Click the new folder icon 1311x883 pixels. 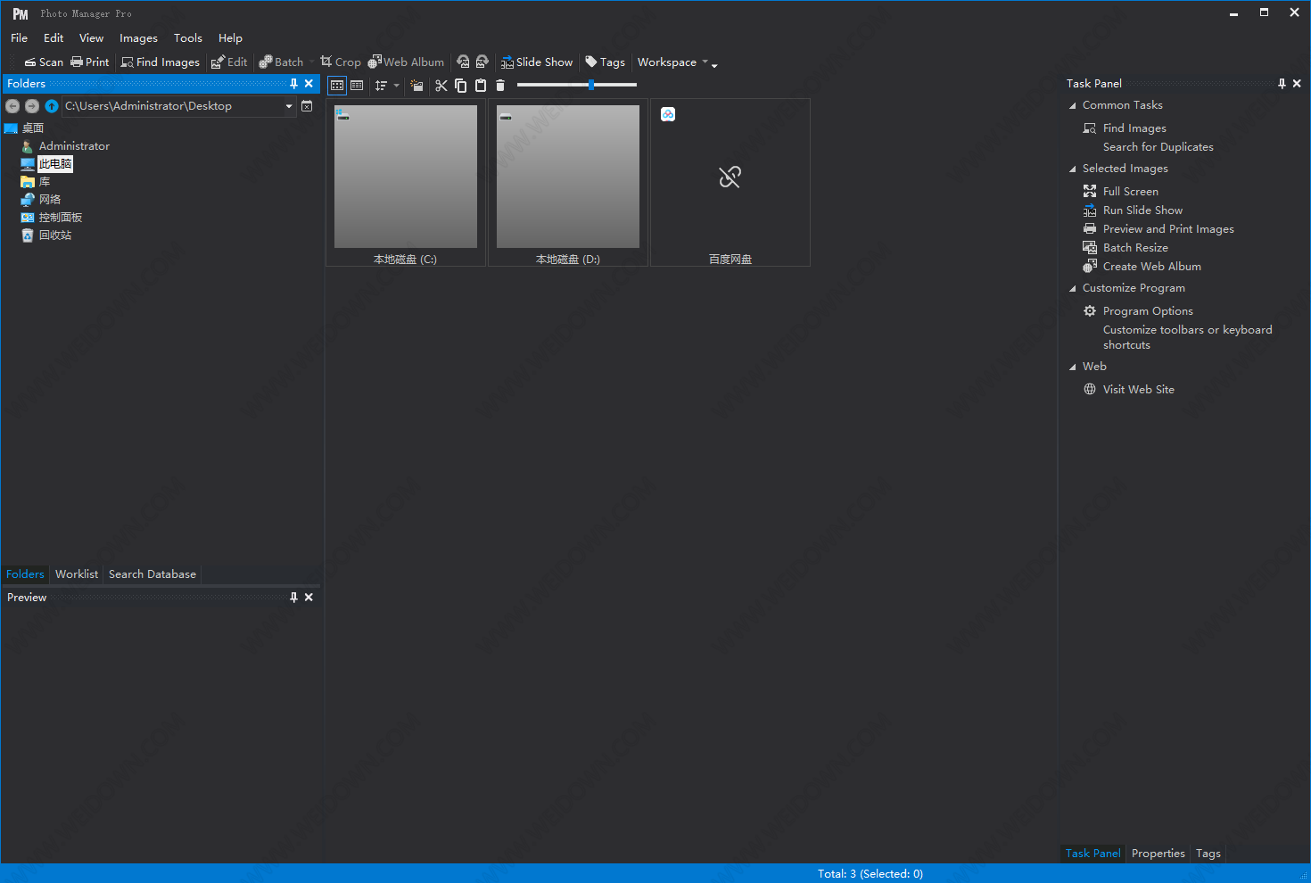pos(416,86)
